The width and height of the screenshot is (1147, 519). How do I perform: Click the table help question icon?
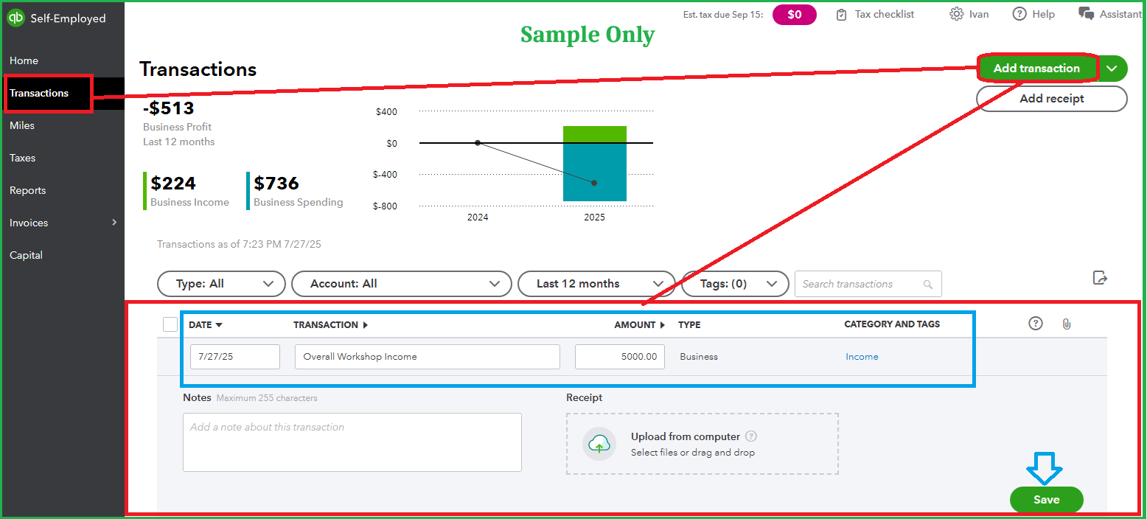(1036, 324)
